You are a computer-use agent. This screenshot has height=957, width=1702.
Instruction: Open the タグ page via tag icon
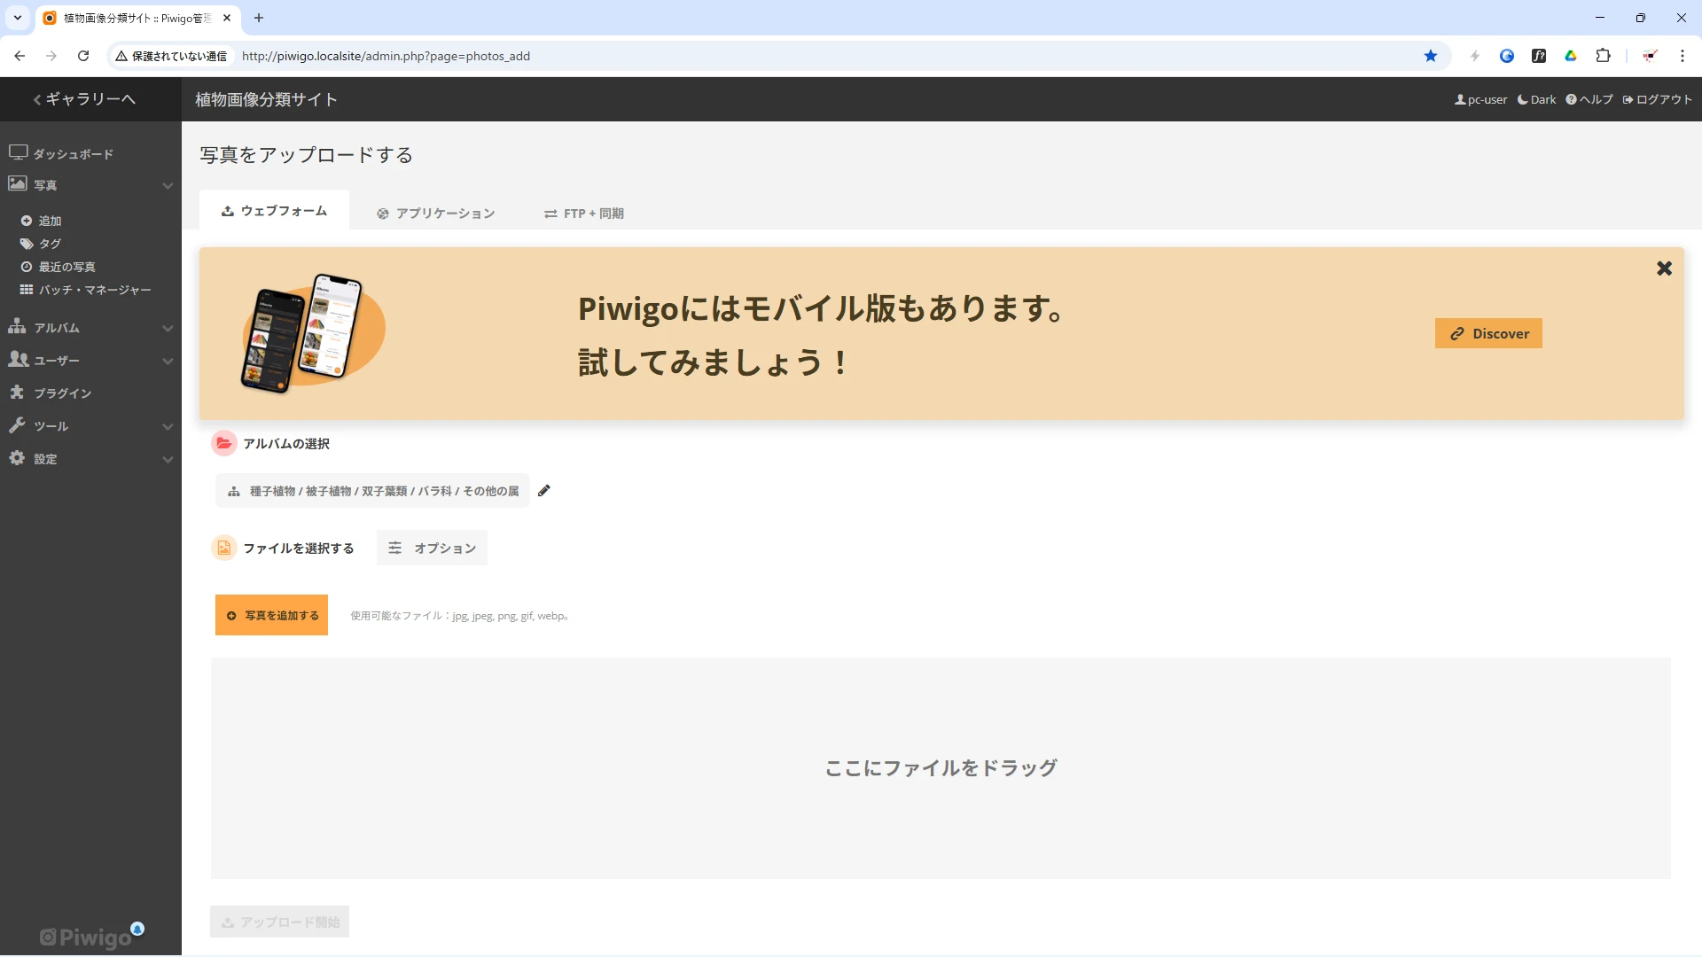[50, 243]
